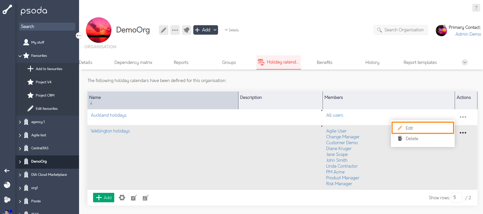Viewport: 483px width, 214px height.
Task: Open the Wellington holidays link
Action: click(110, 131)
